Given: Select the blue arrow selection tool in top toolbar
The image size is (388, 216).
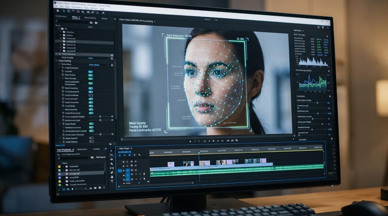Looking at the screenshot, I should [64, 11].
